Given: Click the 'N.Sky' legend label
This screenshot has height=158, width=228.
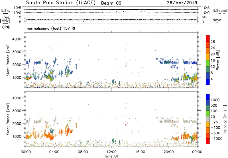Looking at the screenshot, I should 5,11.
